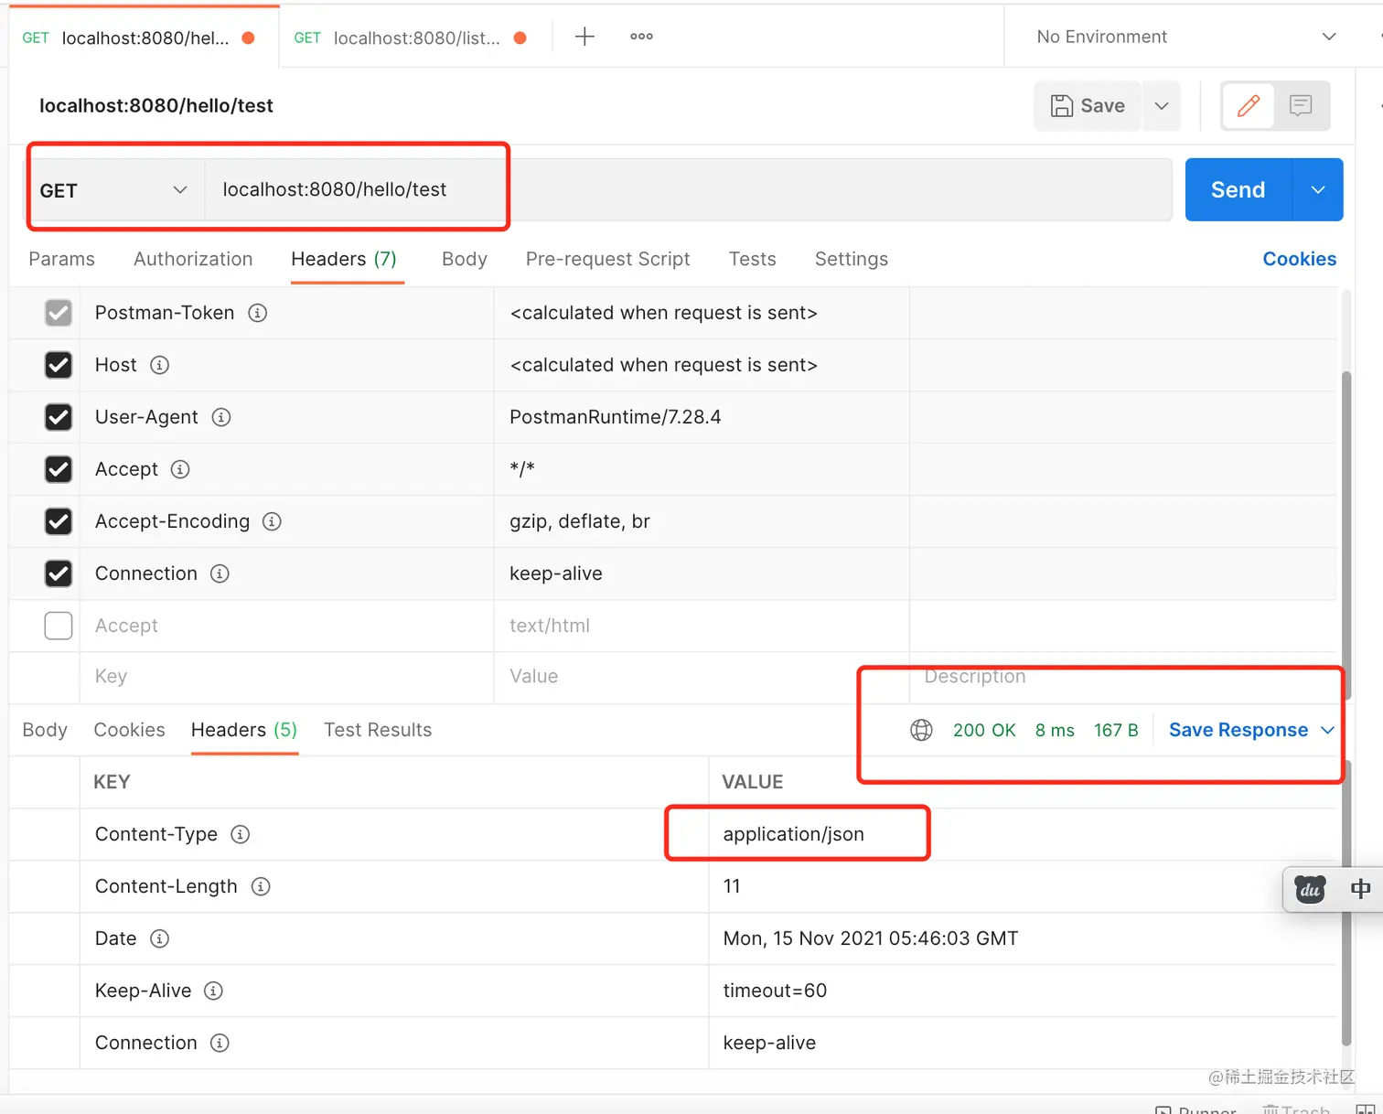The image size is (1383, 1114).
Task: Click the info icon beside Content-Type key
Action: [239, 834]
